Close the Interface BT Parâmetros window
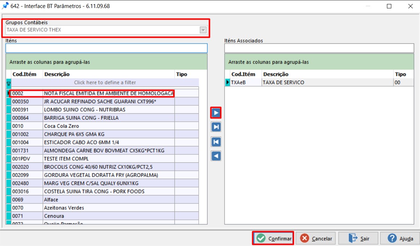This screenshot has height=246, width=420. 410,6
